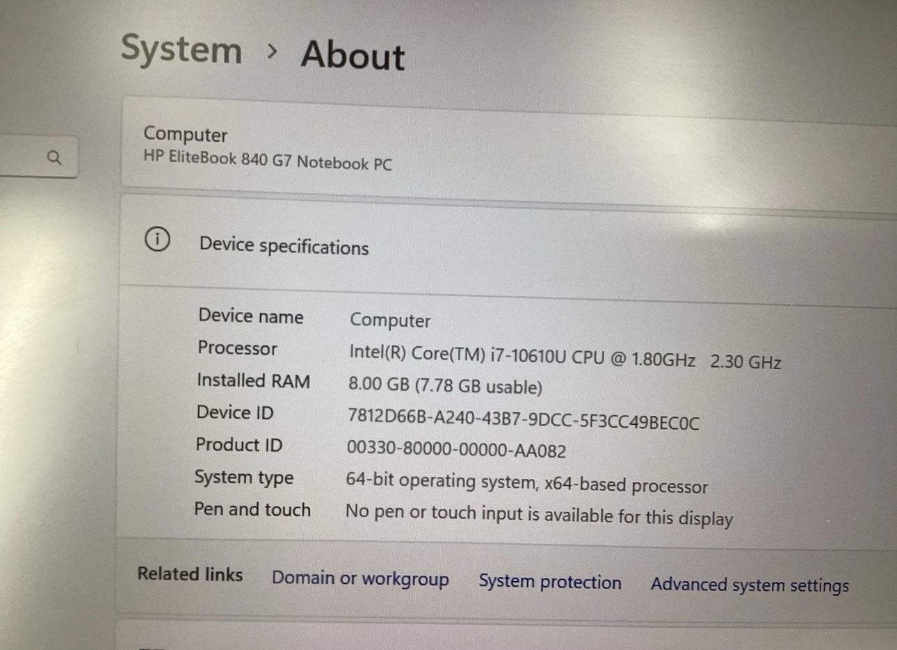Image resolution: width=897 pixels, height=650 pixels.
Task: Click the Device specifications info icon
Action: coord(157,240)
